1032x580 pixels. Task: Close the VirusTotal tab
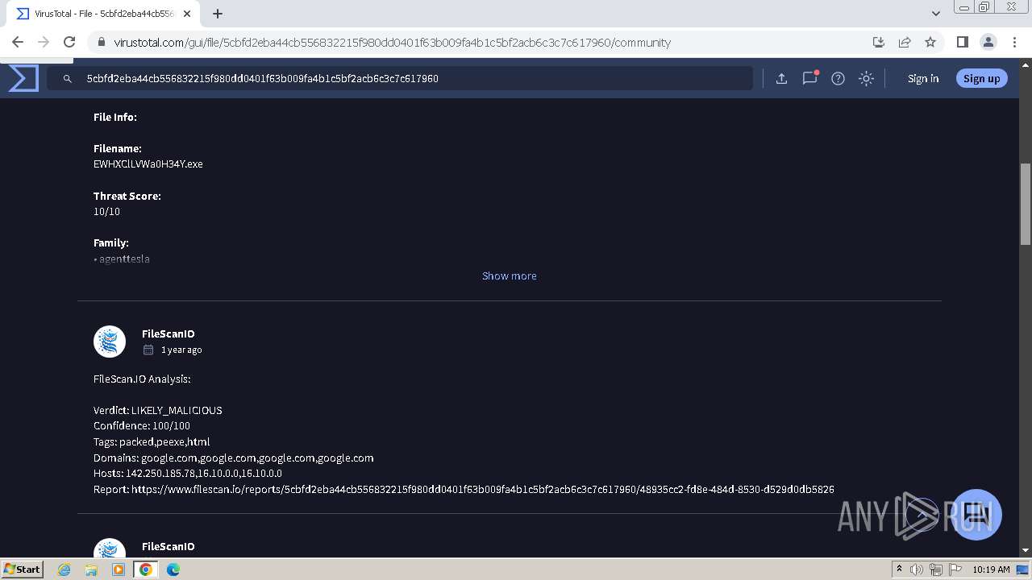pos(185,14)
